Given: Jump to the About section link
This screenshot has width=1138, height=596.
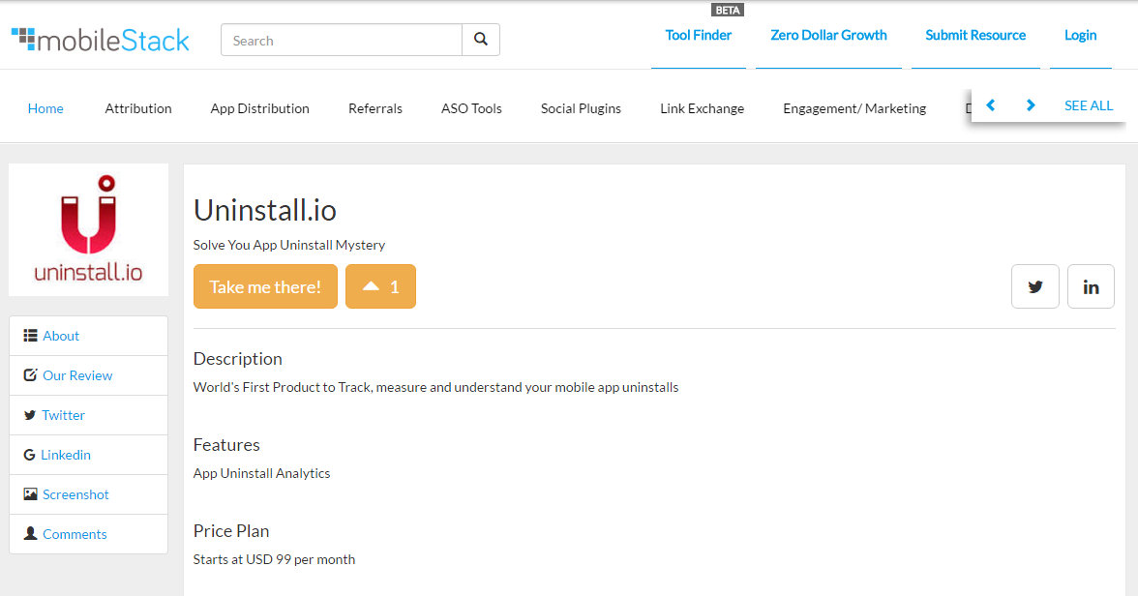Looking at the screenshot, I should (61, 336).
